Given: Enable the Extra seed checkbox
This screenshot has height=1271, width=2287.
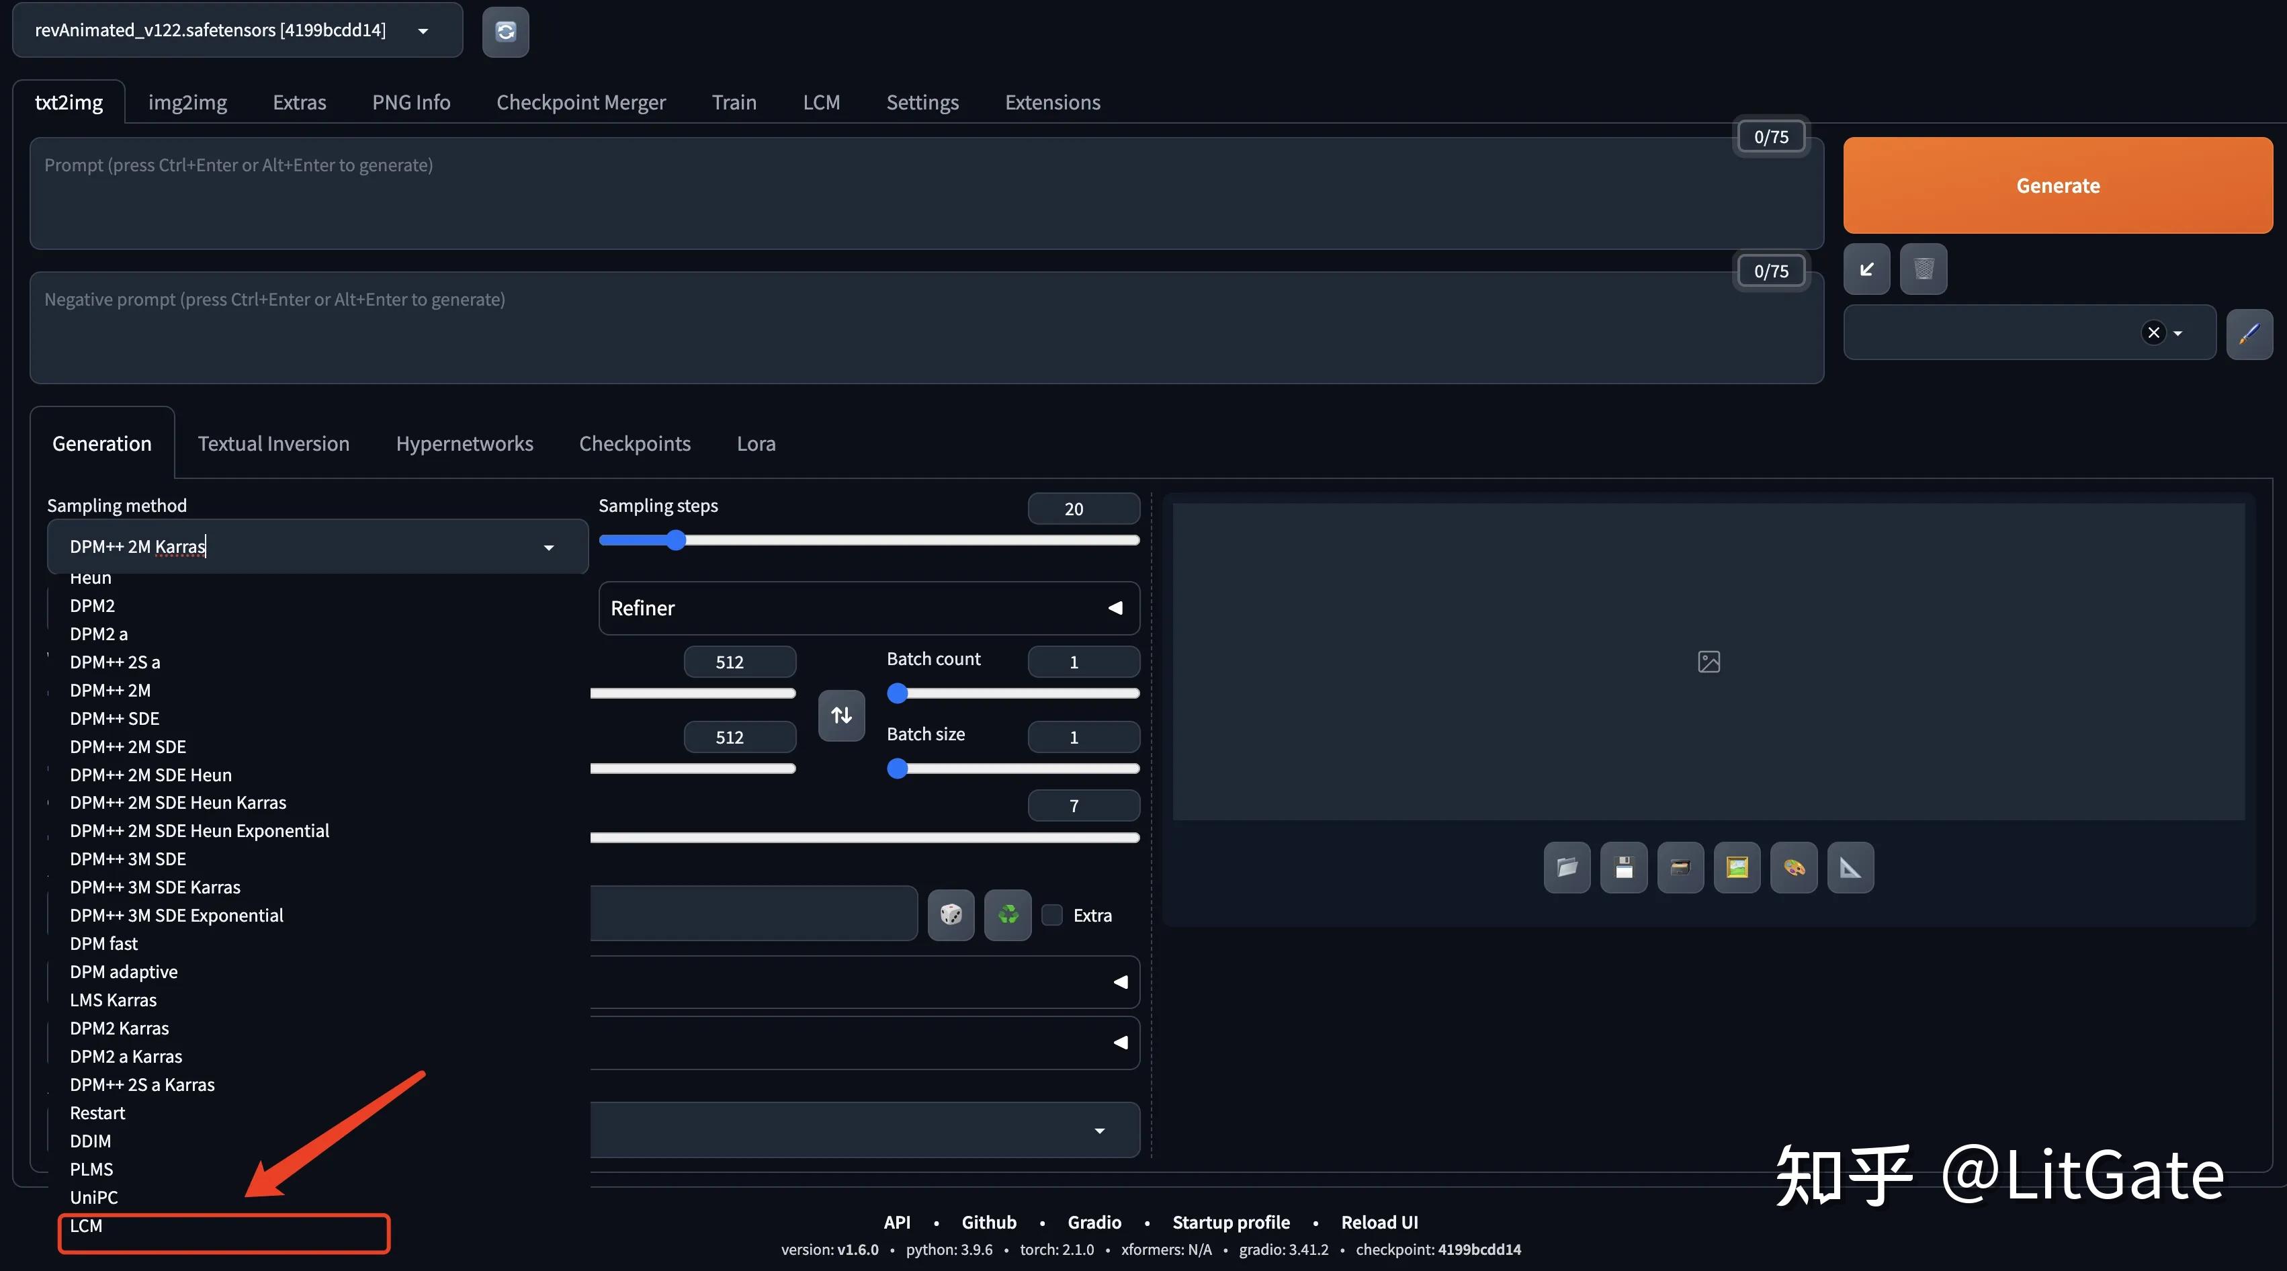Looking at the screenshot, I should coord(1052,915).
